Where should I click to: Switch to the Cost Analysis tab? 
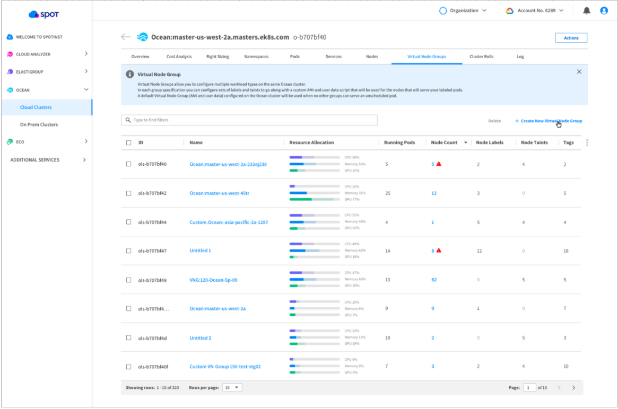179,57
